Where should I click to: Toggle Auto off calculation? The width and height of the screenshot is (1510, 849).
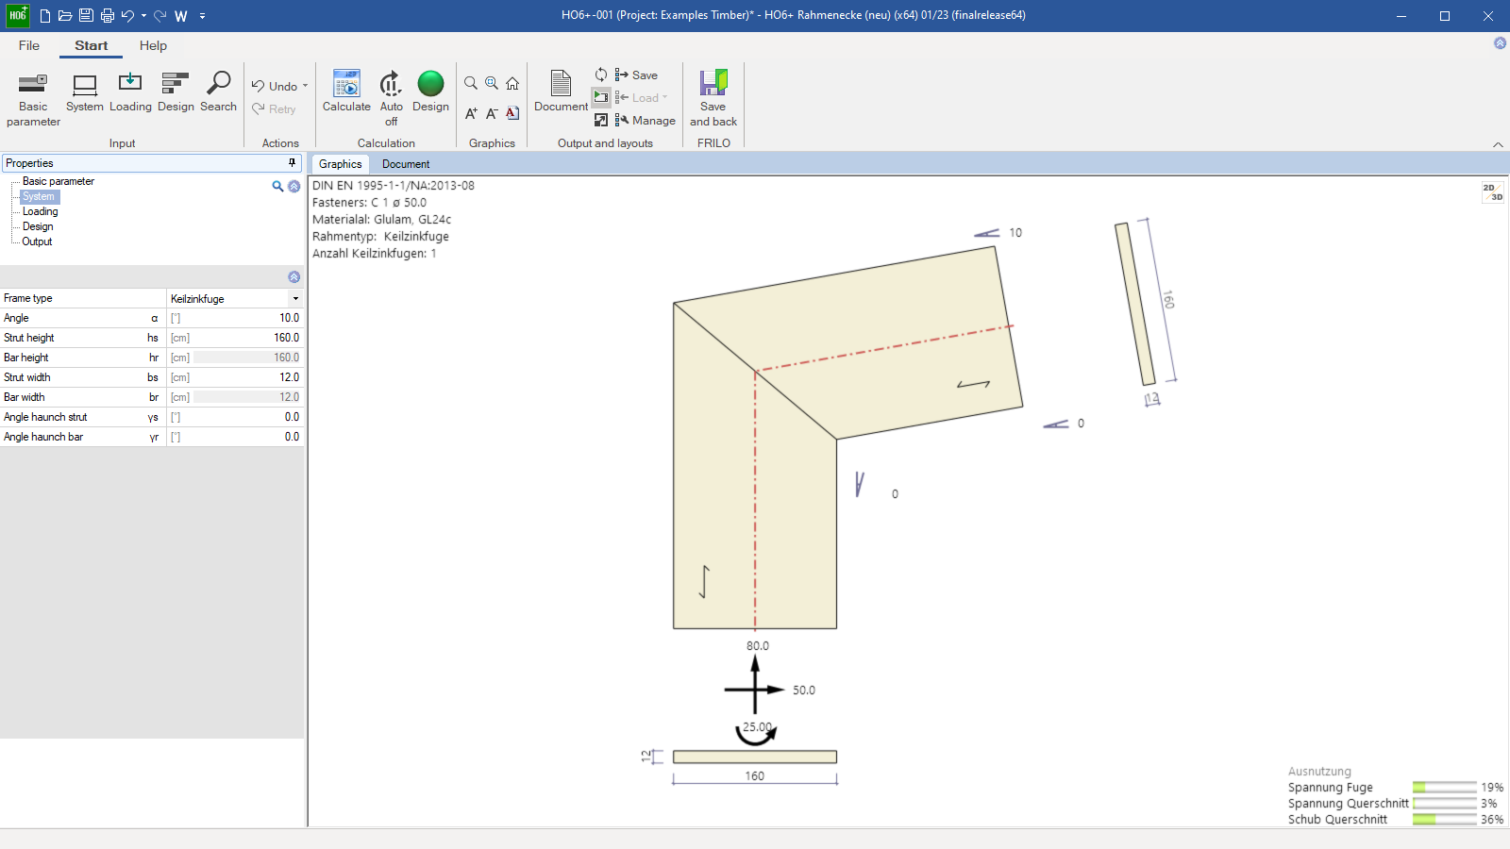click(391, 99)
